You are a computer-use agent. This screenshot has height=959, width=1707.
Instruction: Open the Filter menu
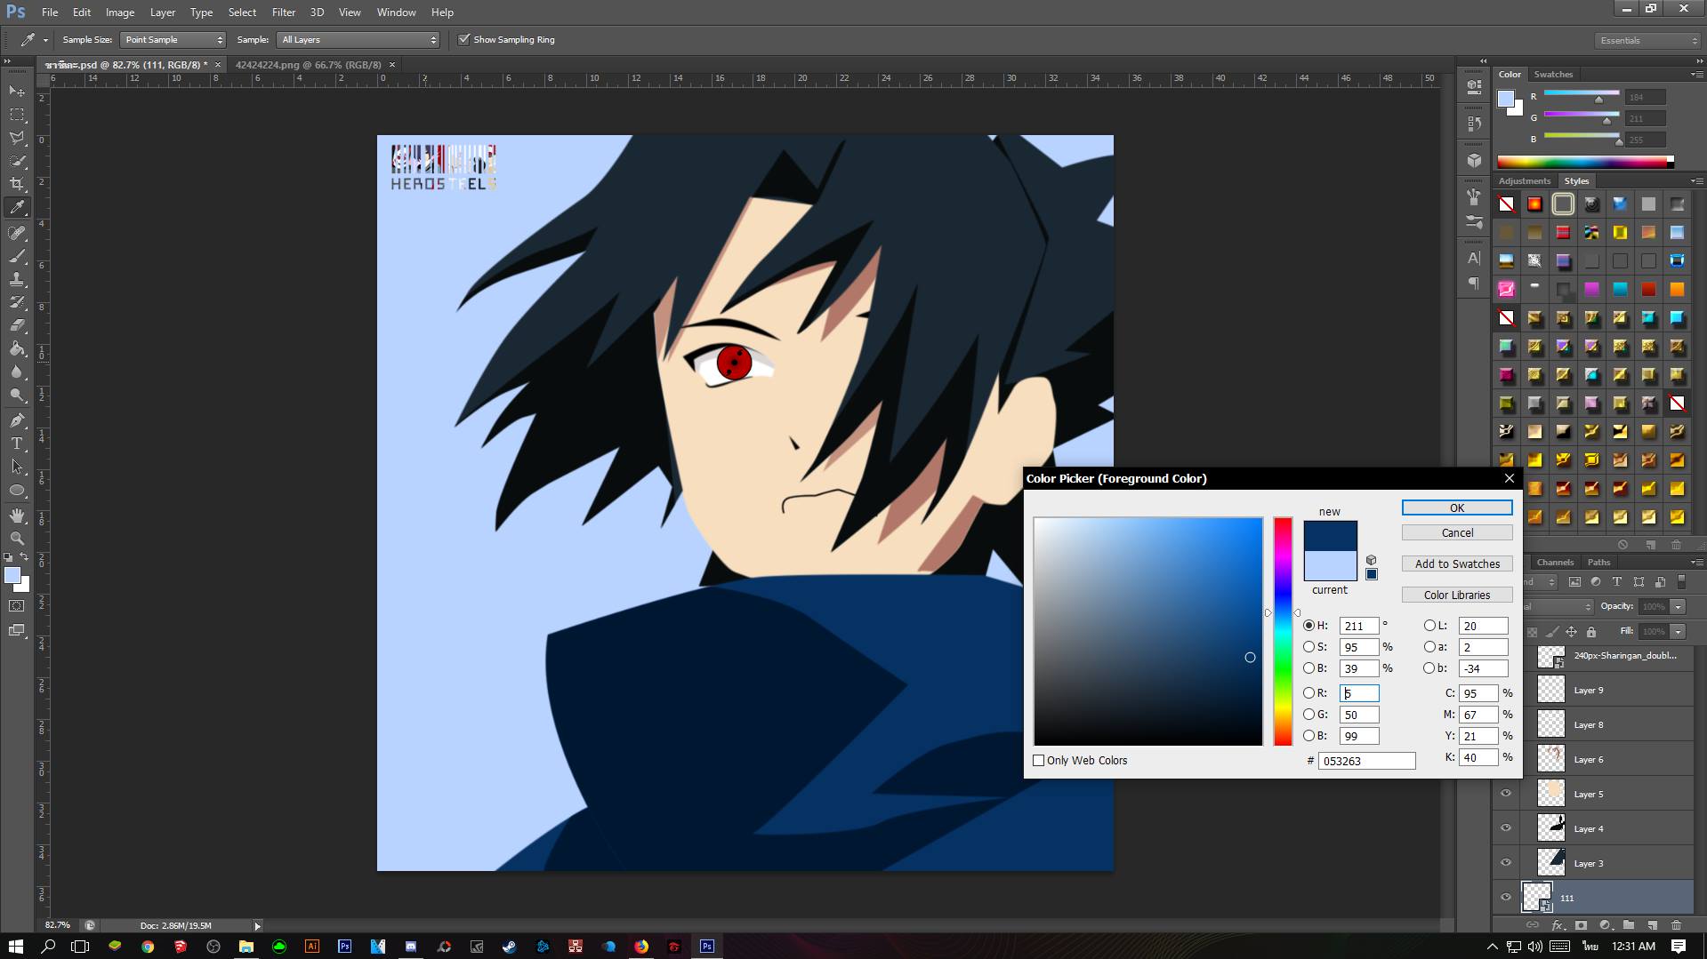coord(284,12)
